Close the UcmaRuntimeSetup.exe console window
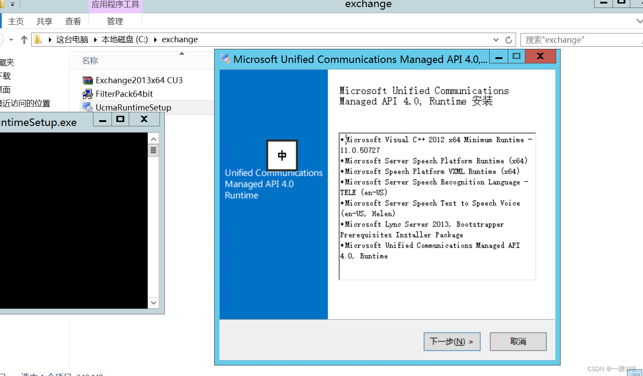This screenshot has height=376, width=643. 144,120
